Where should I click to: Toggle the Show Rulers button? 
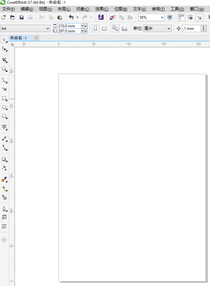(x=181, y=17)
